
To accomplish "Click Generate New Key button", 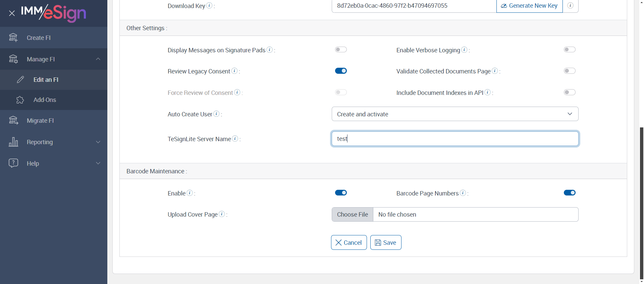I will pyautogui.click(x=529, y=6).
